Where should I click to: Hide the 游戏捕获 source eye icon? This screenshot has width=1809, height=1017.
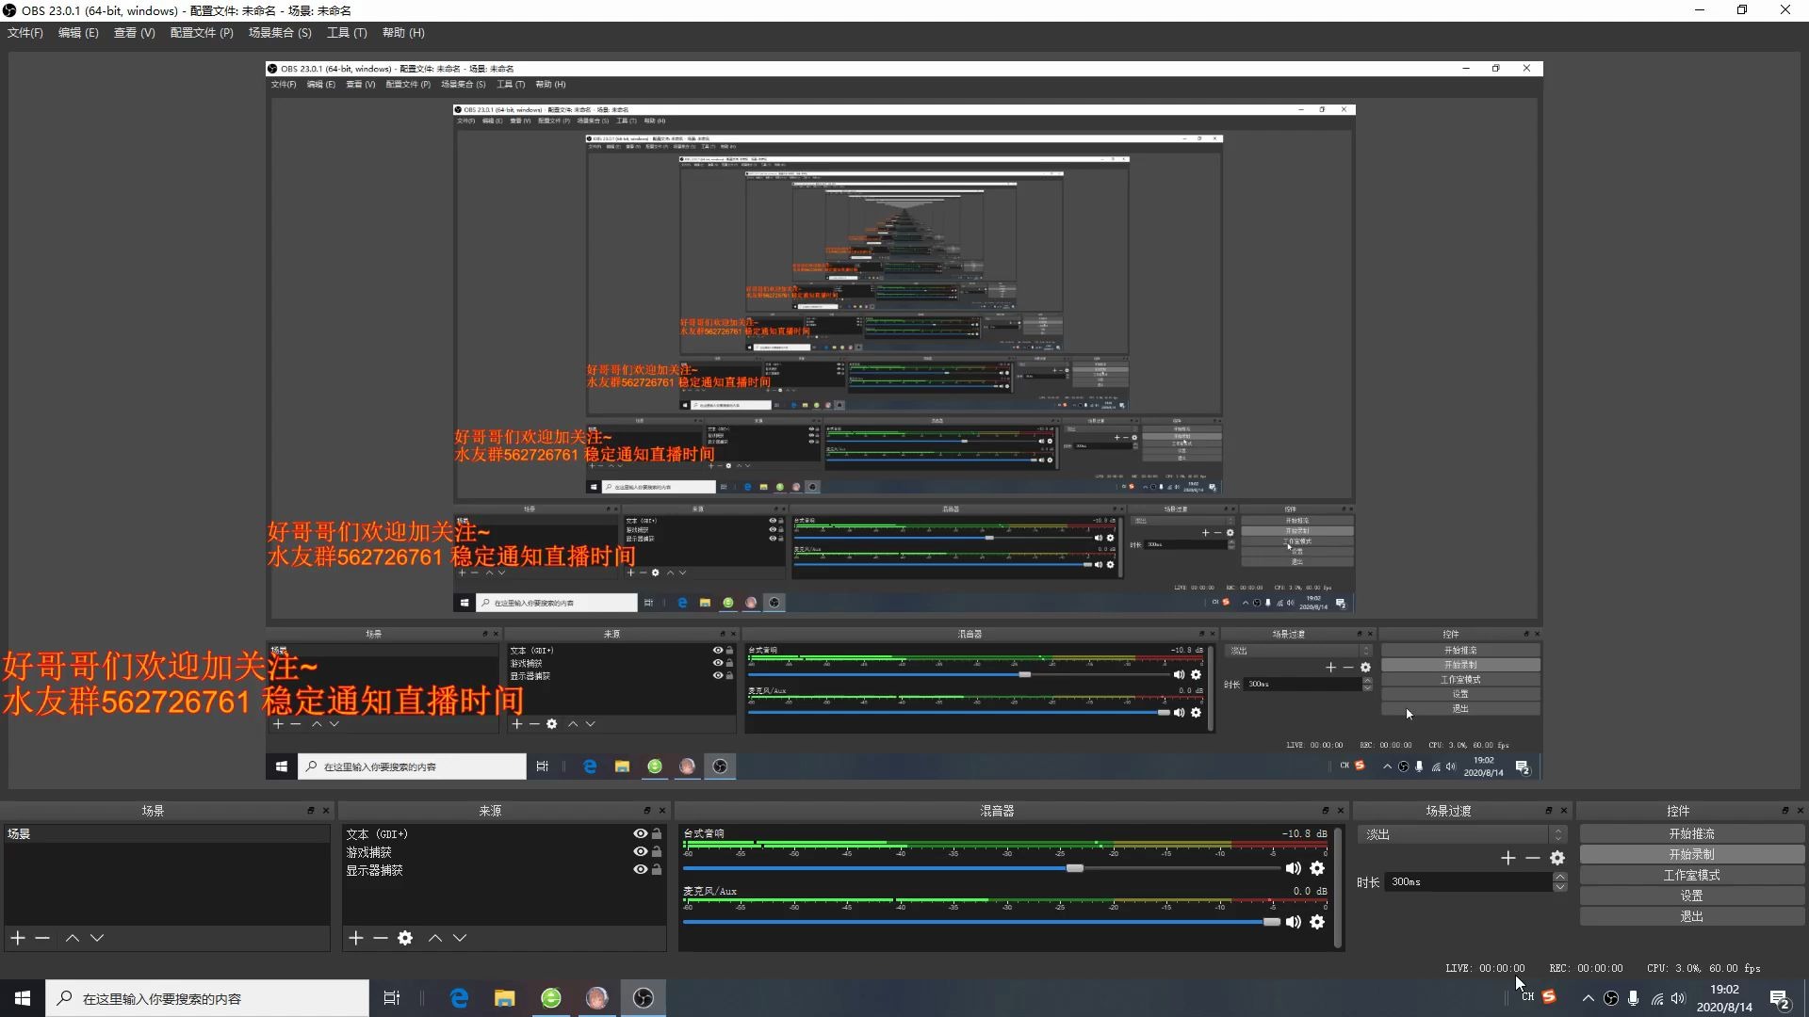pyautogui.click(x=640, y=852)
